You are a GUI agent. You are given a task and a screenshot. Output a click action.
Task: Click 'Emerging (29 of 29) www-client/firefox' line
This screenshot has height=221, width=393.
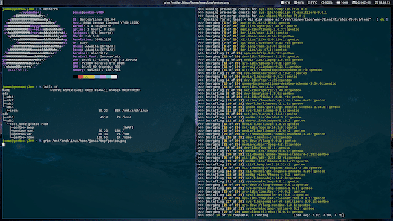(x=250, y=212)
